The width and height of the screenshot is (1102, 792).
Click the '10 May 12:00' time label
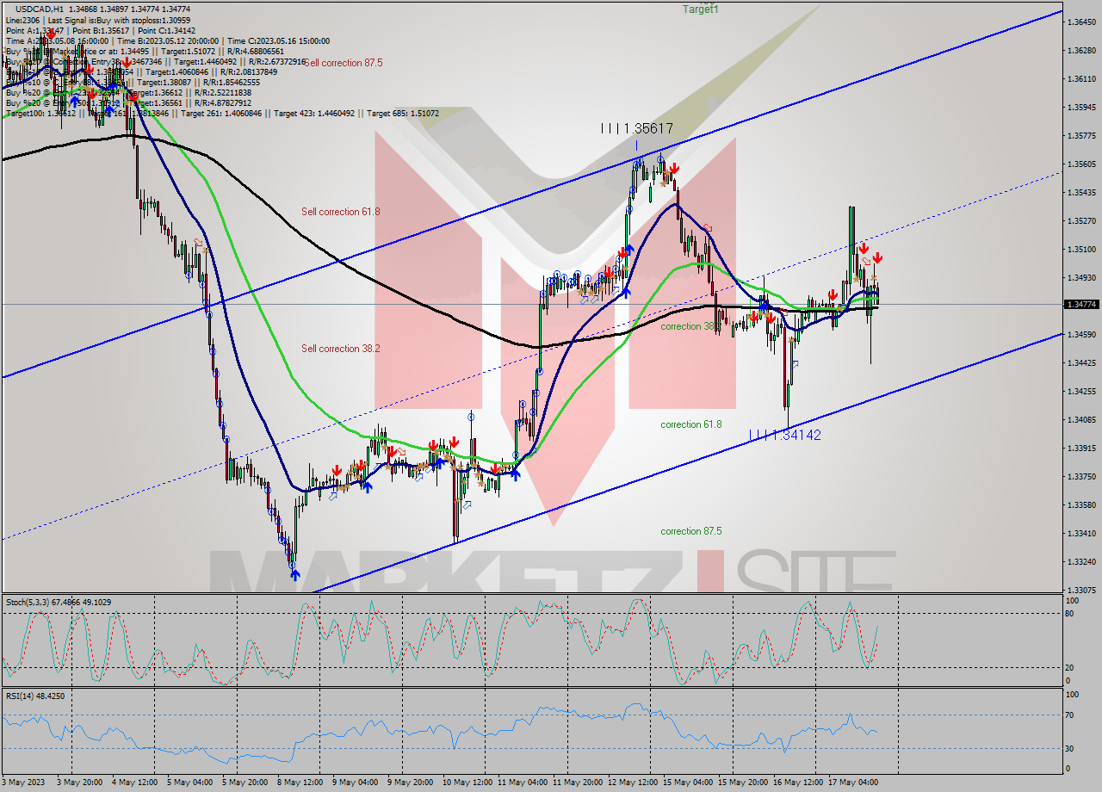pos(467,783)
